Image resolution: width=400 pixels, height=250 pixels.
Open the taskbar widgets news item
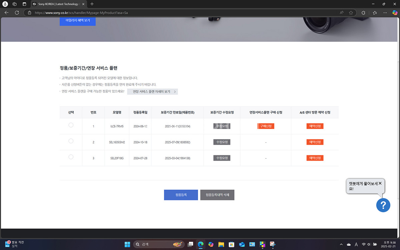(15, 244)
